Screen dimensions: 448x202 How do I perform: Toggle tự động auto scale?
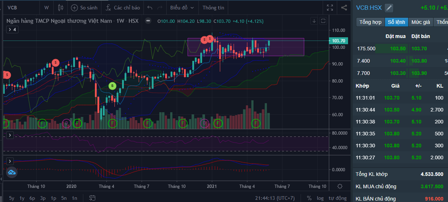338,198
